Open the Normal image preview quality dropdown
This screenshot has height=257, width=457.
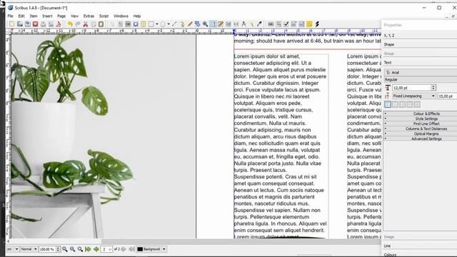(29, 249)
